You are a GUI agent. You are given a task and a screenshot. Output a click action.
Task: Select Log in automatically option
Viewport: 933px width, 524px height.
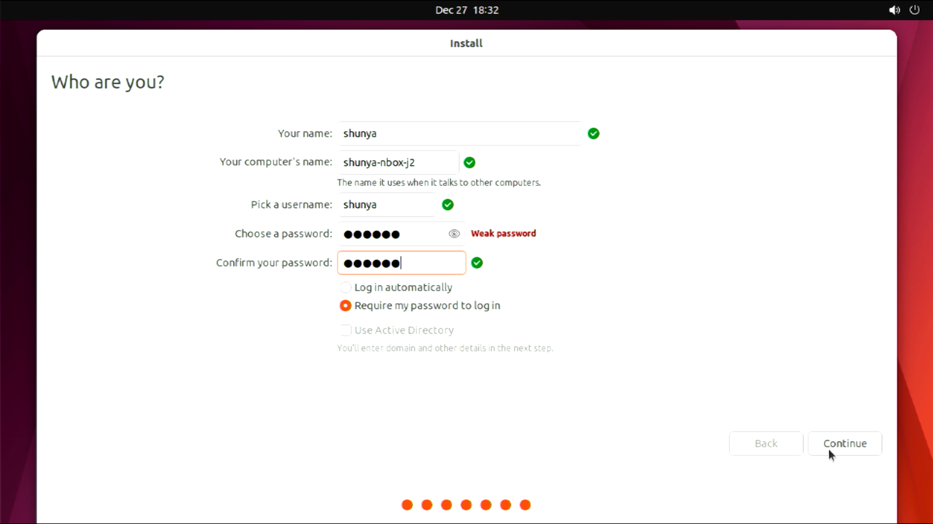(346, 288)
